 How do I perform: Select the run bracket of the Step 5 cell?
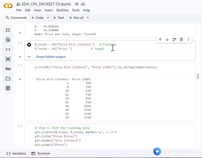pos(20,126)
